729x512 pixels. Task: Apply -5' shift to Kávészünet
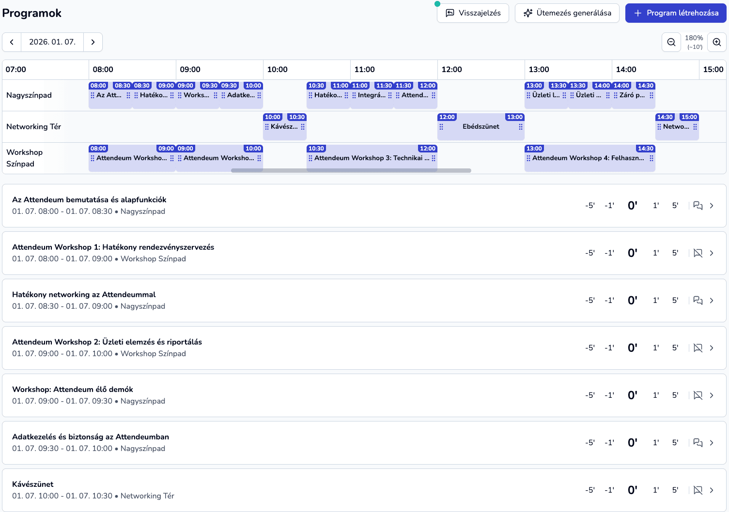(590, 490)
